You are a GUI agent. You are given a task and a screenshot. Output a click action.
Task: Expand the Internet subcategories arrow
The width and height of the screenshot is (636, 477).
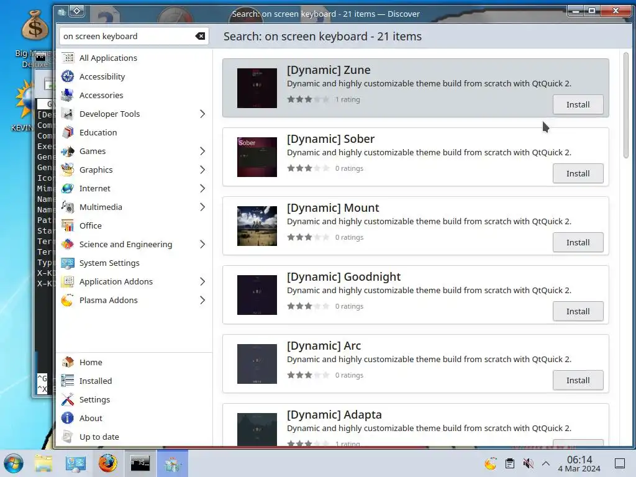(202, 189)
